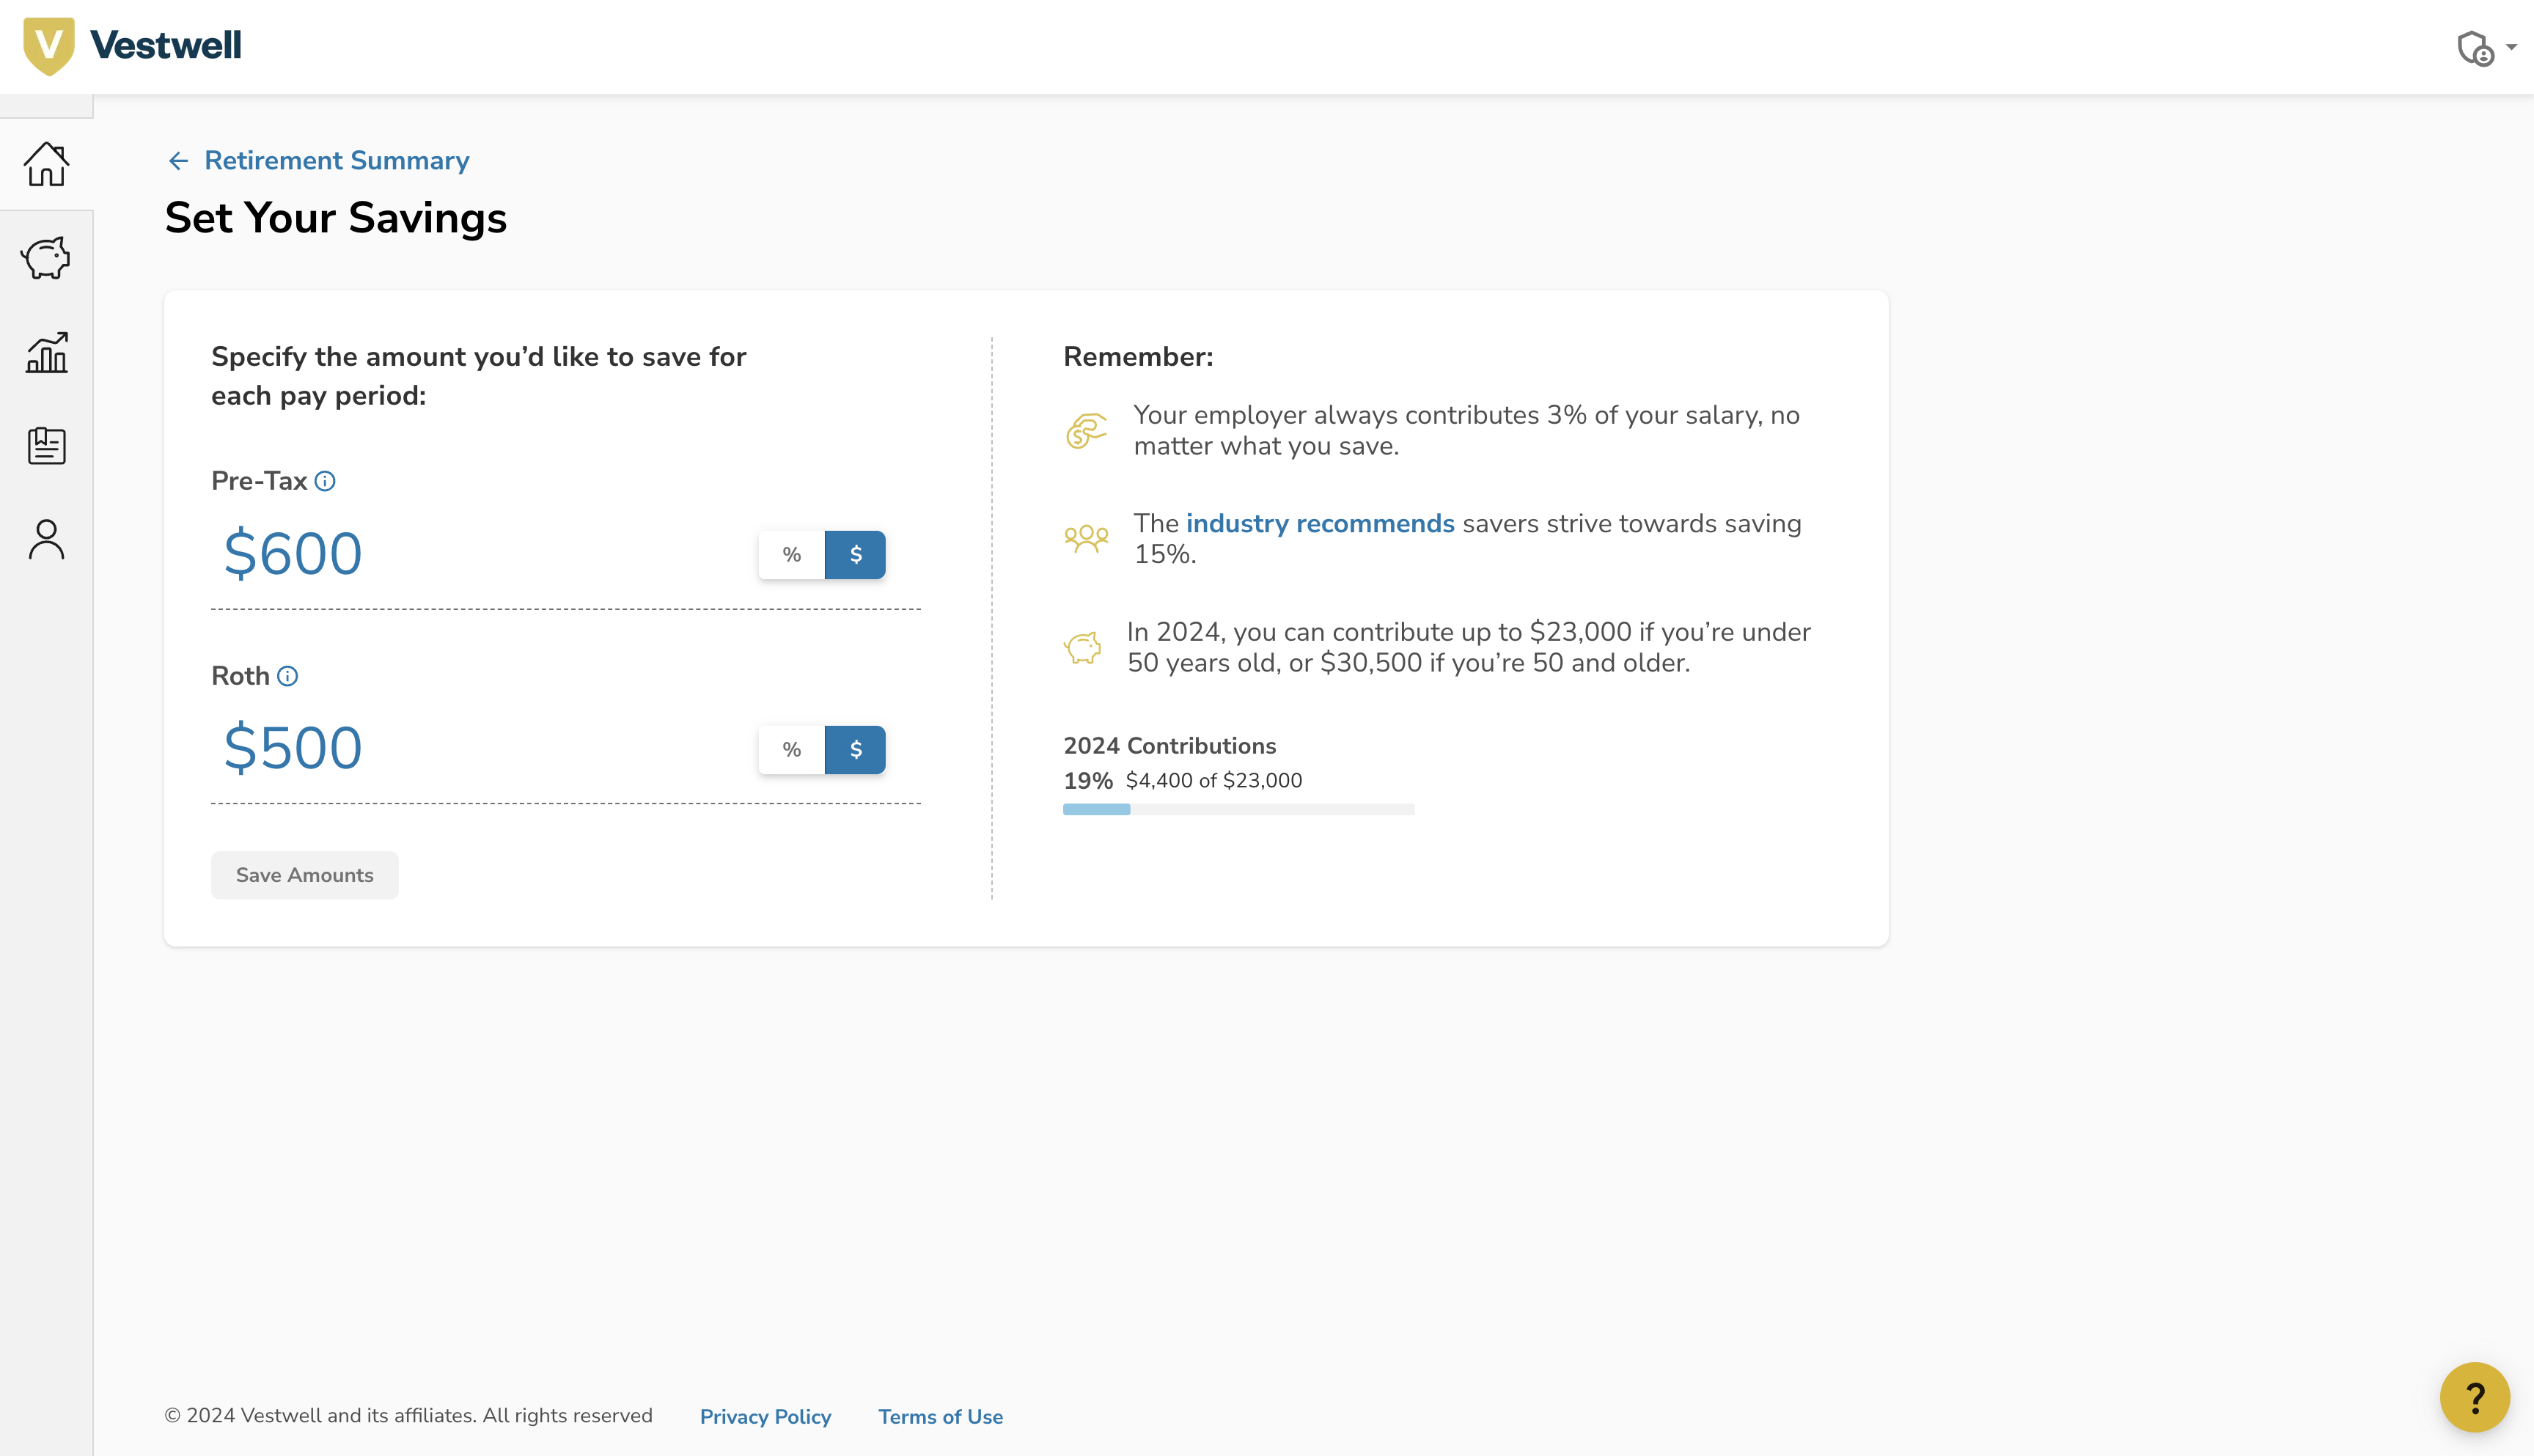Click the 2024 Contributions progress bar
2534x1456 pixels.
[1238, 809]
